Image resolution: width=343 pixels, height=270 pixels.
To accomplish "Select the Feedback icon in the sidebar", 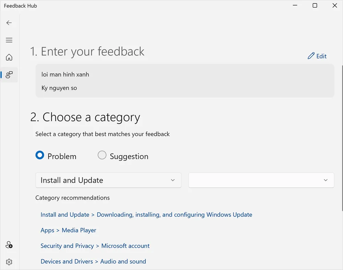I will (x=9, y=75).
